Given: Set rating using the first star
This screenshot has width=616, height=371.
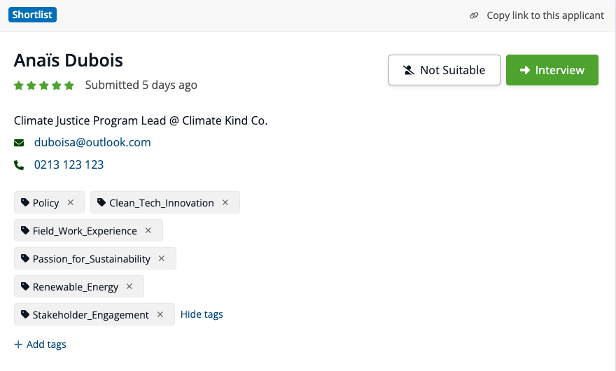Looking at the screenshot, I should [19, 85].
